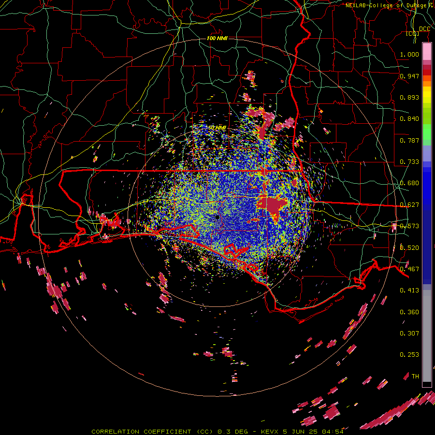435x435 pixels.
Task: Click the Correlation Coefficient KEVX caption text
Action: (x=217, y=432)
